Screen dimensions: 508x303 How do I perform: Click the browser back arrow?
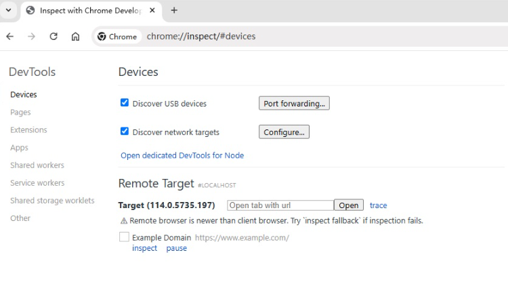9,37
